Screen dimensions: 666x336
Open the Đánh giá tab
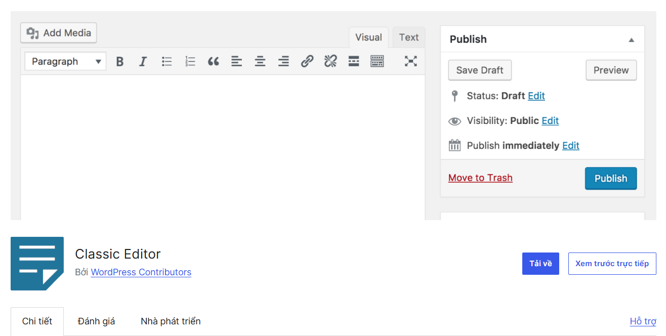click(96, 321)
